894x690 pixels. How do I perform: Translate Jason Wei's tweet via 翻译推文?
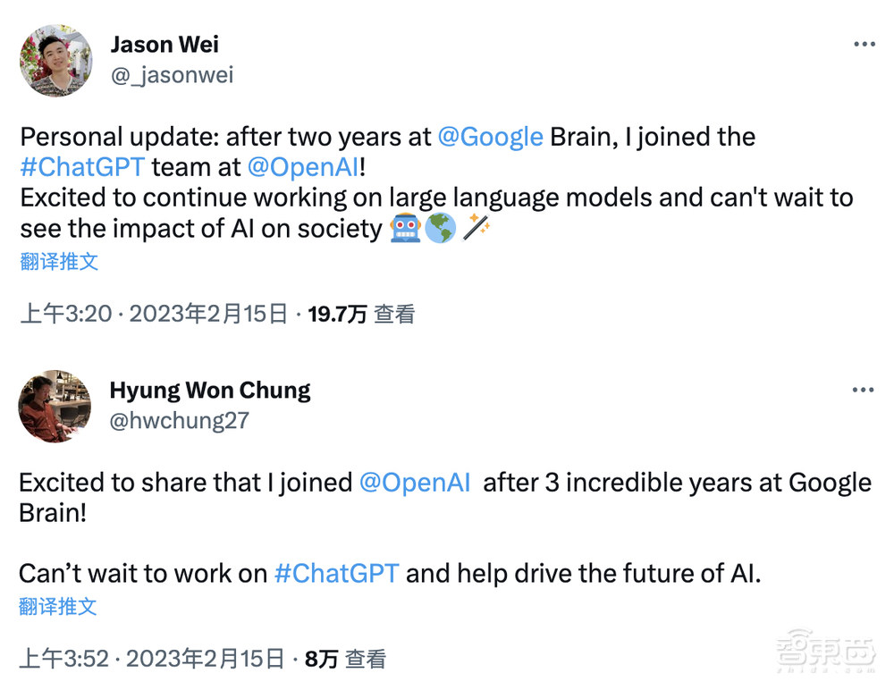(58, 261)
